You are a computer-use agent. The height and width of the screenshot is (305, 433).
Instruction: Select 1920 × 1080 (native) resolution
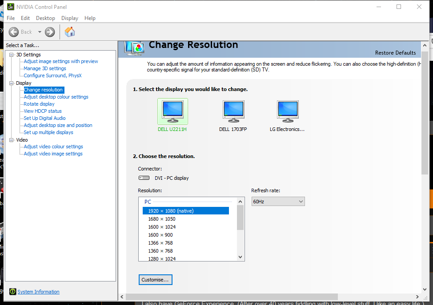[x=186, y=211]
